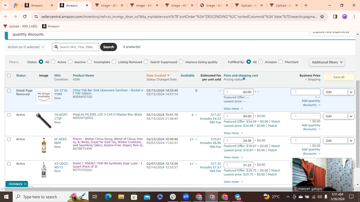Open the Chrome three-dot menu

point(354,17)
